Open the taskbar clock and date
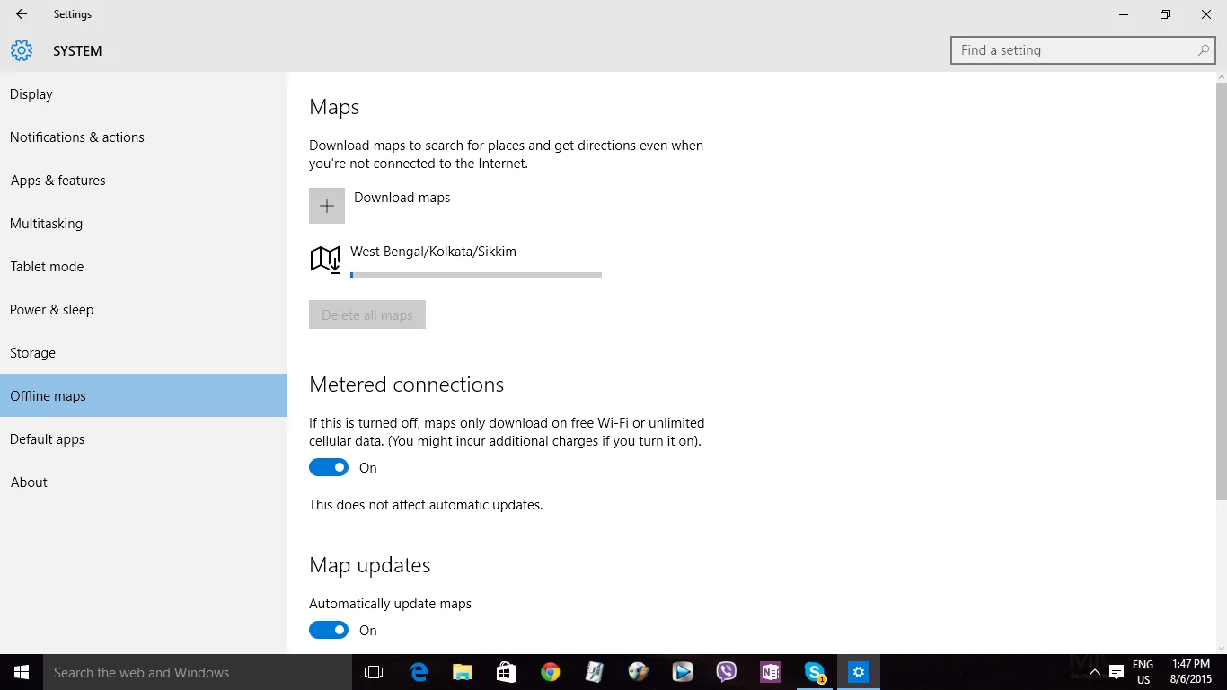Screen dimensions: 1227x690 (x=1192, y=672)
